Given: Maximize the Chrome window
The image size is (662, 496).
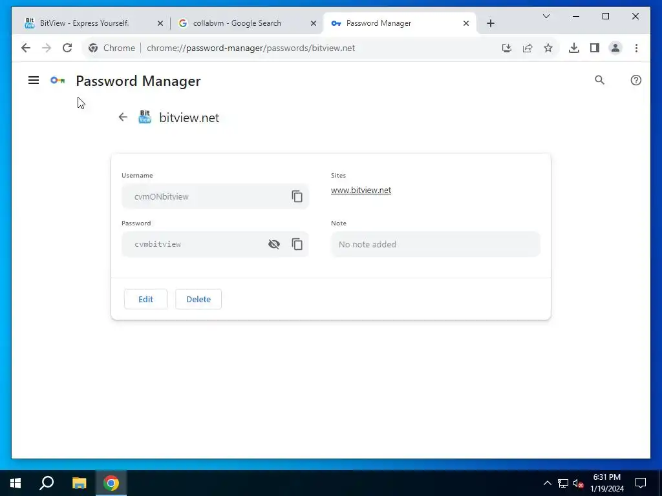Looking at the screenshot, I should coord(605,16).
